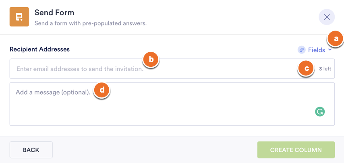The width and height of the screenshot is (344, 163).
Task: Expand the chevron next to Fields
Action: [x=330, y=50]
